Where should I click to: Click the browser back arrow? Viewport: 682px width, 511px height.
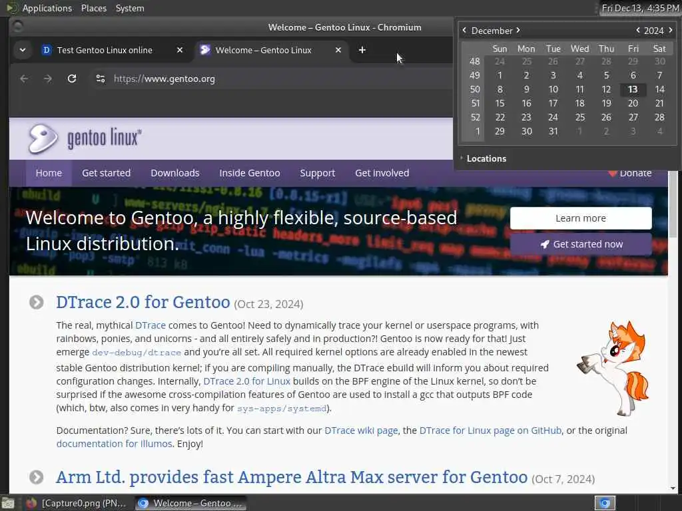click(x=24, y=79)
